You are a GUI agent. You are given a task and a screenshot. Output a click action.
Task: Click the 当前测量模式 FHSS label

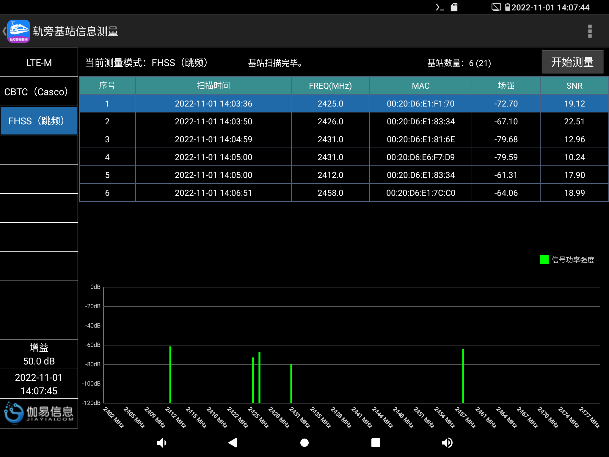[146, 63]
